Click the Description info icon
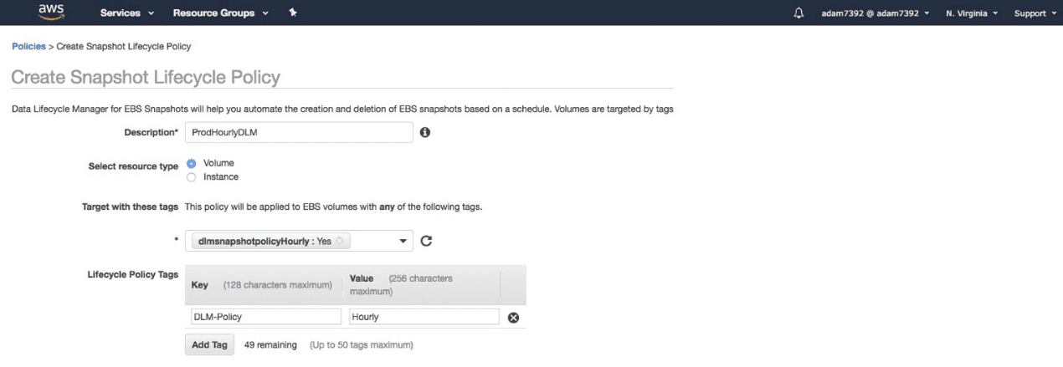Viewport: 1063px width, 367px height. 424,132
